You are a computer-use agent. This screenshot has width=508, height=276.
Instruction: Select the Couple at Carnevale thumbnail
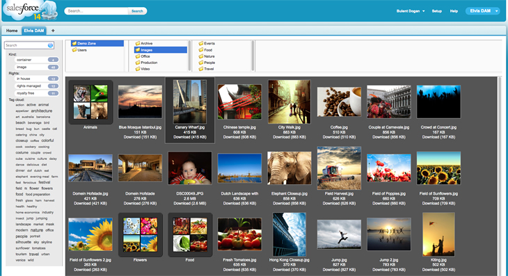coord(389,102)
